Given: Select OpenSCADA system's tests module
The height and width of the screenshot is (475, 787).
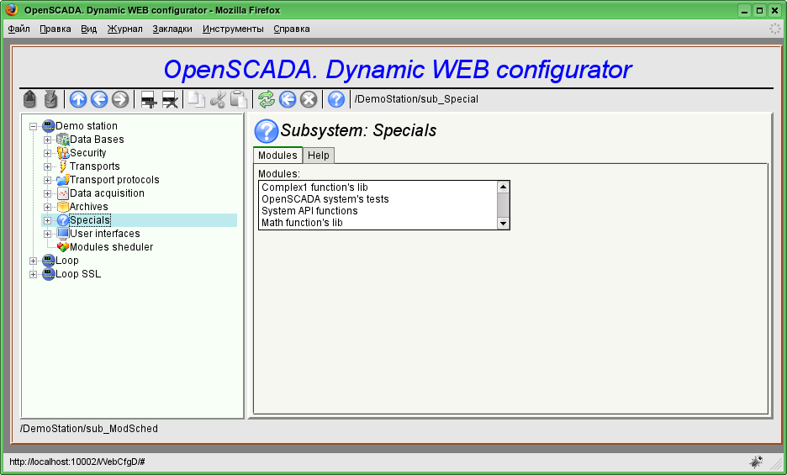Looking at the screenshot, I should 378,199.
